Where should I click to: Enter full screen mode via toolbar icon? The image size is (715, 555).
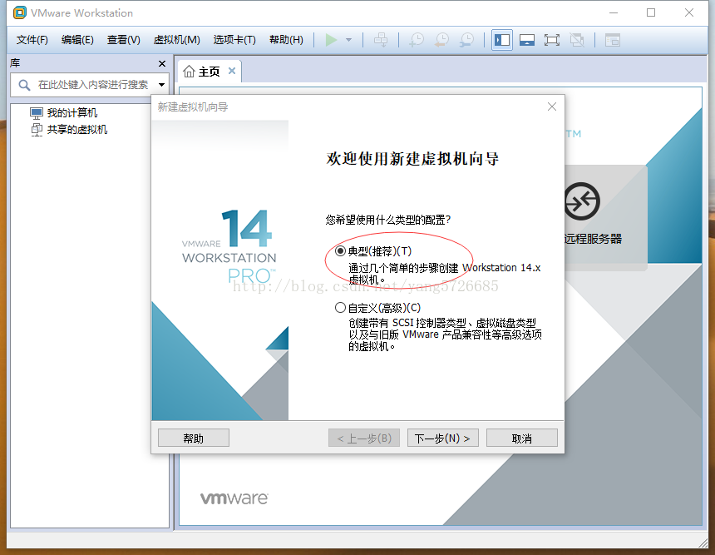click(x=551, y=39)
